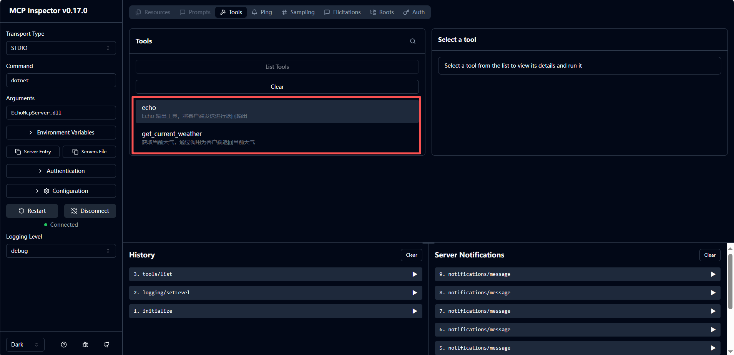Copy the Servers File configuration

[89, 152]
